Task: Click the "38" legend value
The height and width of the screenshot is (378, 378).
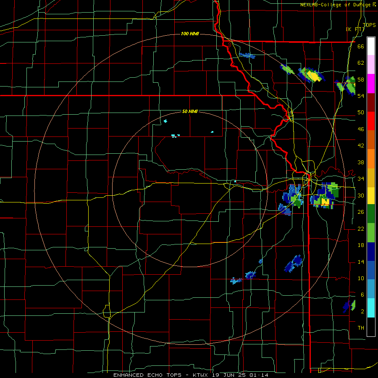Action: (x=361, y=162)
